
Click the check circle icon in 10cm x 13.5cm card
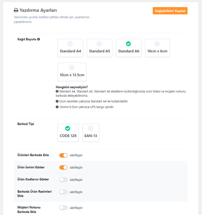72,68
